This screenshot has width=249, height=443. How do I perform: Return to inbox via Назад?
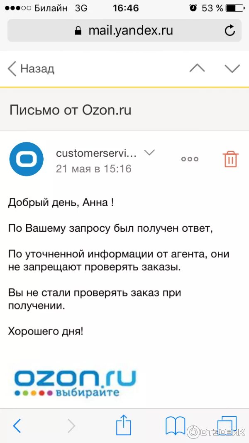tap(31, 69)
